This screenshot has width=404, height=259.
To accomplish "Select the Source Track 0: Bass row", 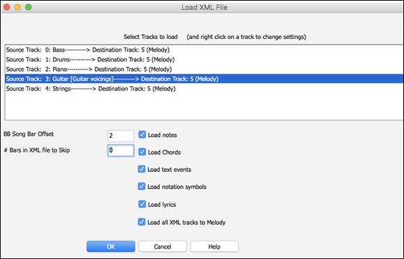I will pos(204,50).
